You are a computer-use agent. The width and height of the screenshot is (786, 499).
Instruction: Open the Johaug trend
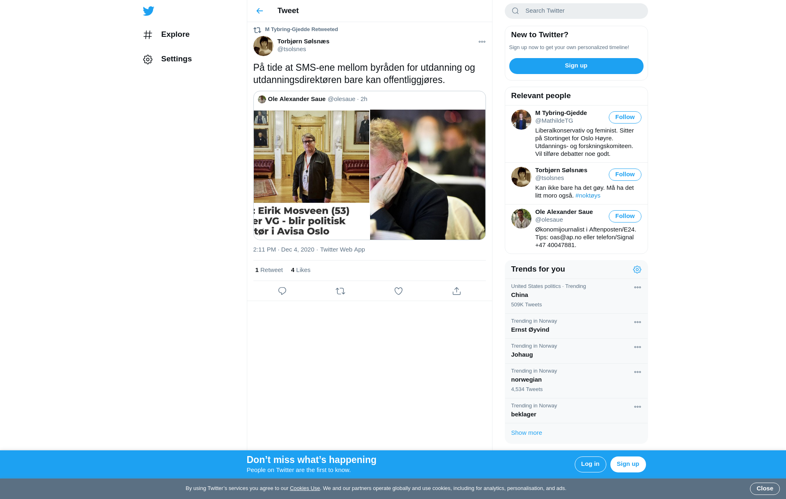576,351
